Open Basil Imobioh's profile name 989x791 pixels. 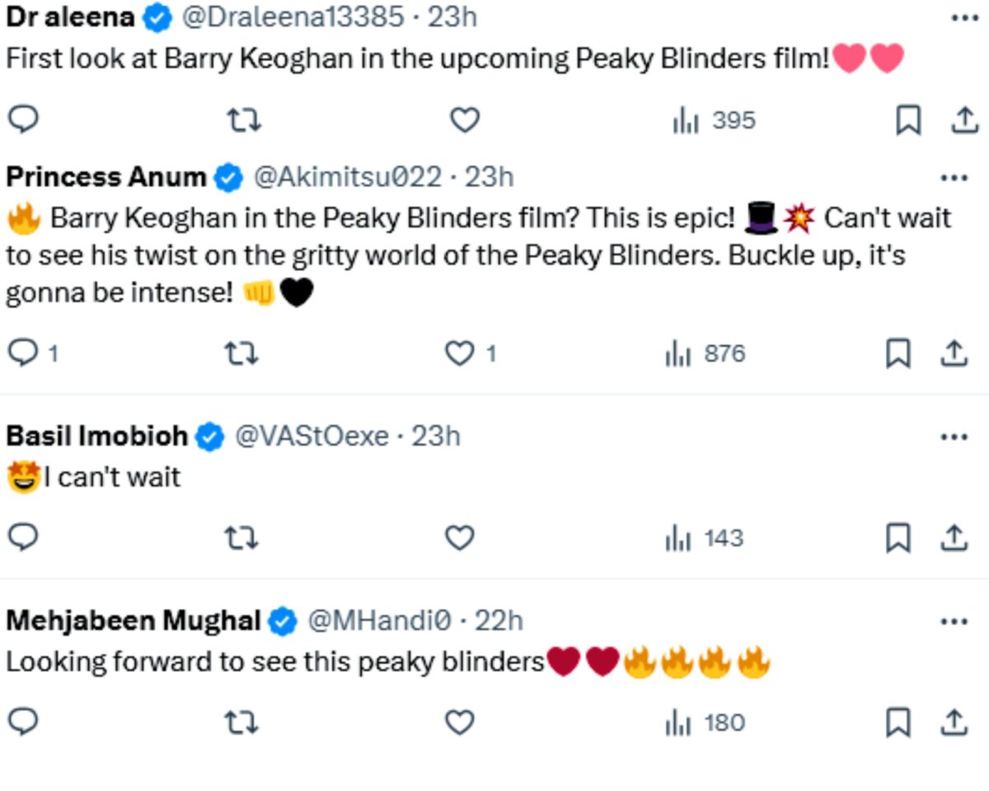tap(96, 436)
